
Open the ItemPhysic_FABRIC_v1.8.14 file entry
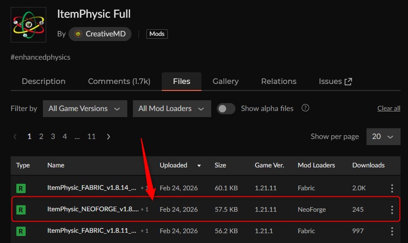point(92,188)
